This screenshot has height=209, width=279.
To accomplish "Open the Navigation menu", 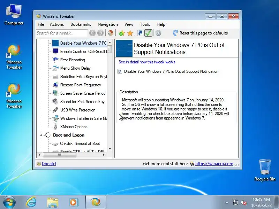I will tap(108, 24).
